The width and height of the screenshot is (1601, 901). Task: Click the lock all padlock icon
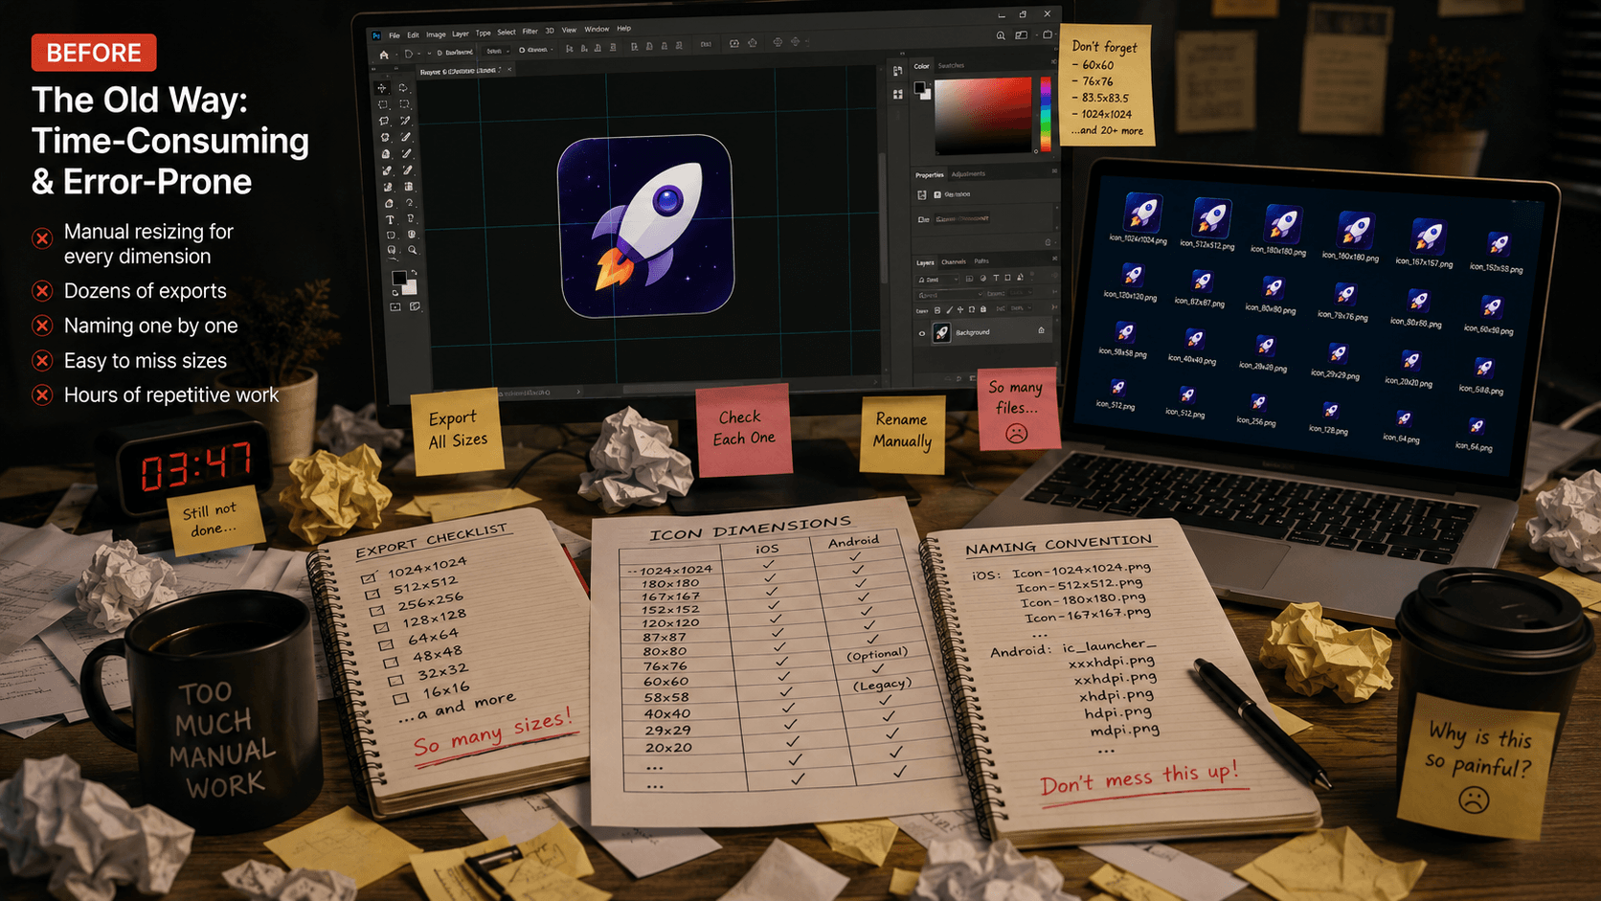pyautogui.click(x=983, y=309)
